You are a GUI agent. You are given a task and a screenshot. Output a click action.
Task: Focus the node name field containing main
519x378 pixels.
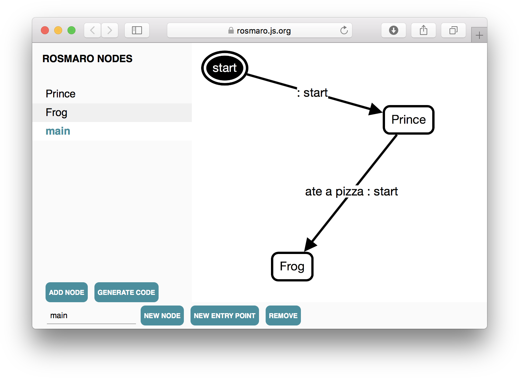tap(91, 315)
